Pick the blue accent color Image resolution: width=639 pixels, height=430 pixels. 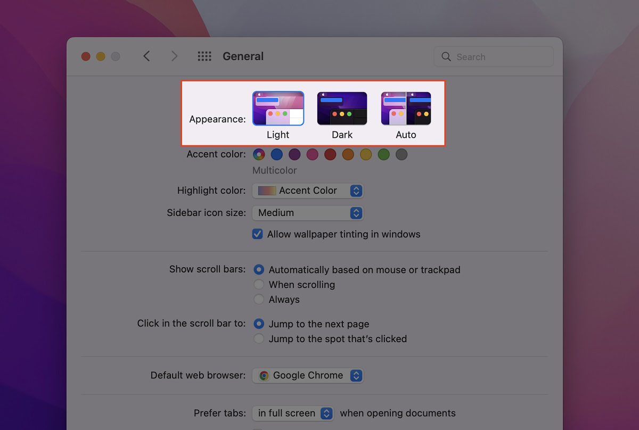(x=276, y=154)
